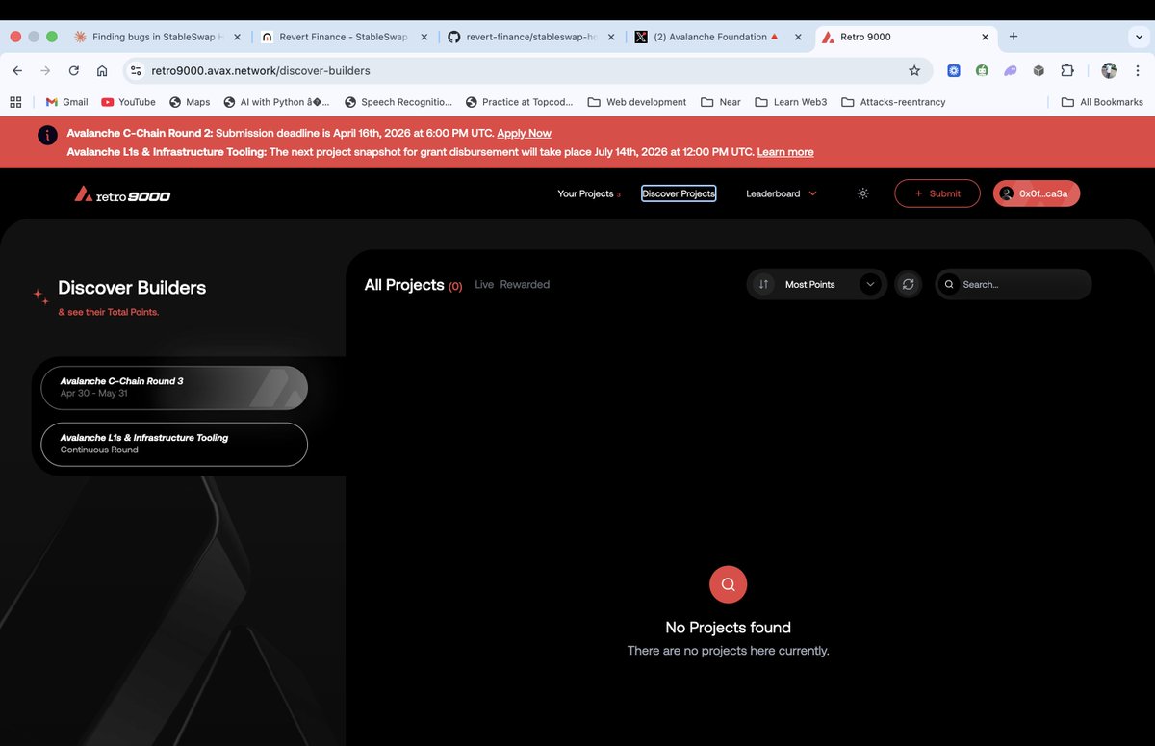1155x746 pixels.
Task: Open the Chrome three-dot menu
Action: (x=1138, y=70)
